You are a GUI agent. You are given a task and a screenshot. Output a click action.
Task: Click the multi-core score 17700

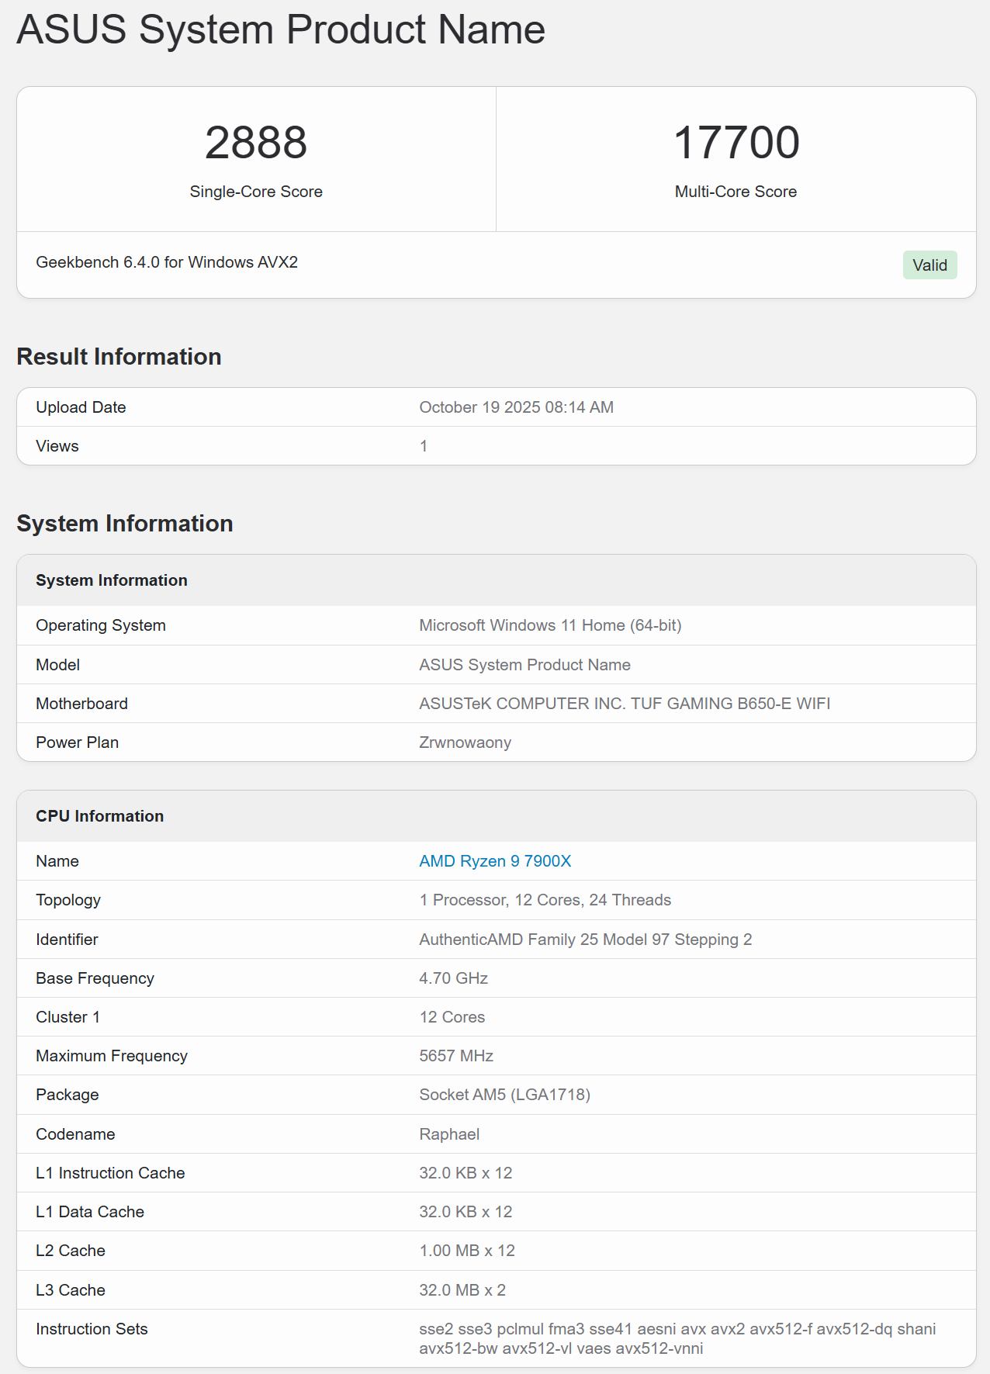click(736, 144)
